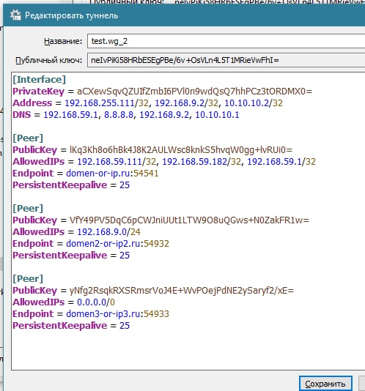Click the public key field of the edit dialog
This screenshot has height=391, width=365.
pos(226,60)
